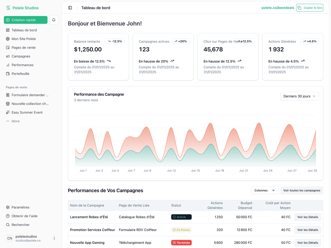Click the Copier le lien button

tap(309, 8)
